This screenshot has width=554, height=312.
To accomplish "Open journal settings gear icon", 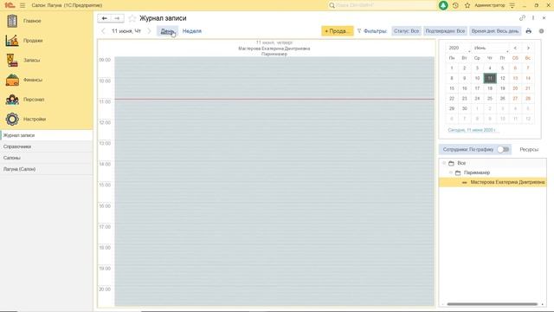I will point(541,31).
